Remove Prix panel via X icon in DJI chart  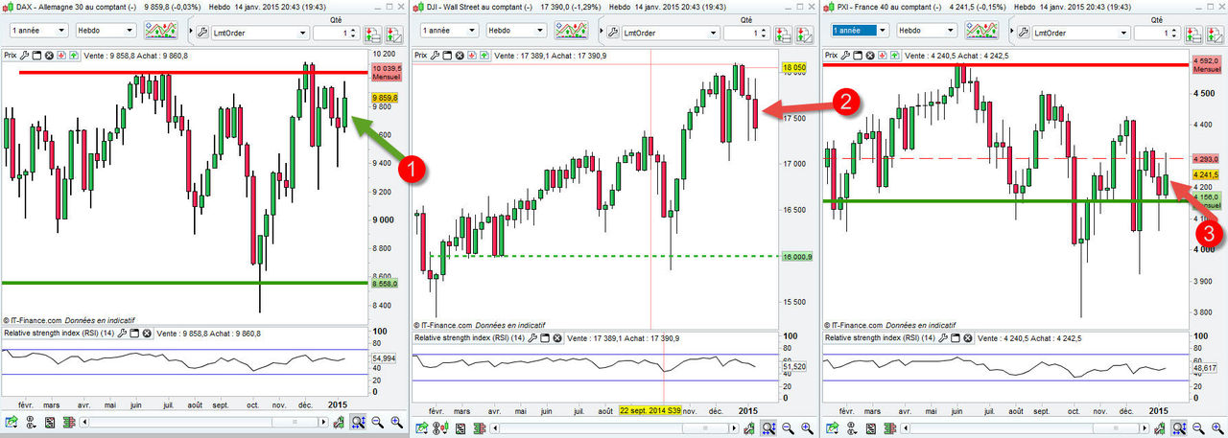(460, 56)
